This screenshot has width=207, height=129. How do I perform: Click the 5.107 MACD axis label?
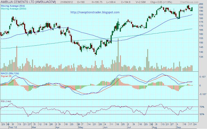[x=202, y=77]
